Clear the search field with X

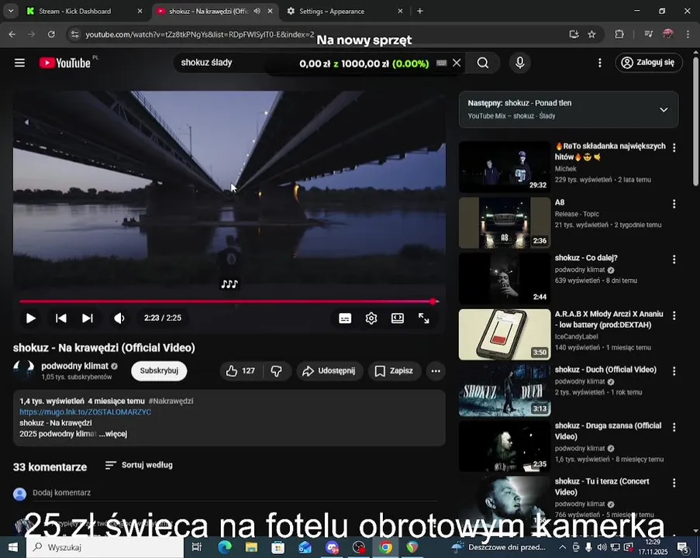(x=457, y=63)
